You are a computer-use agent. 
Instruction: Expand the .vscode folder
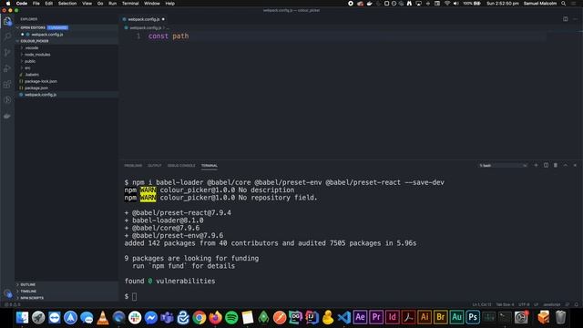click(x=32, y=47)
